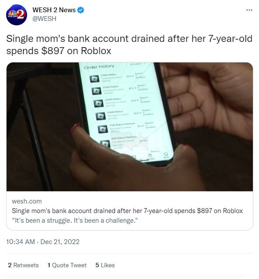Open the article preview image
Image resolution: width=259 pixels, height=279 pixels.
click(x=130, y=127)
